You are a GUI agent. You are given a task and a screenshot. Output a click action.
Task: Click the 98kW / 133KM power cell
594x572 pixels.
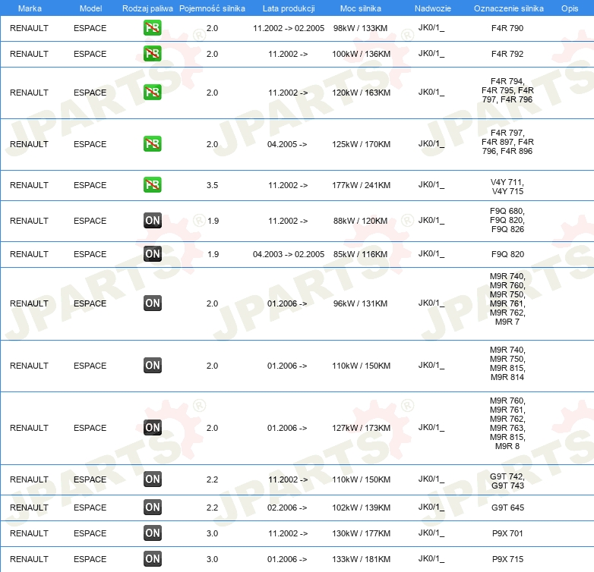pos(360,28)
